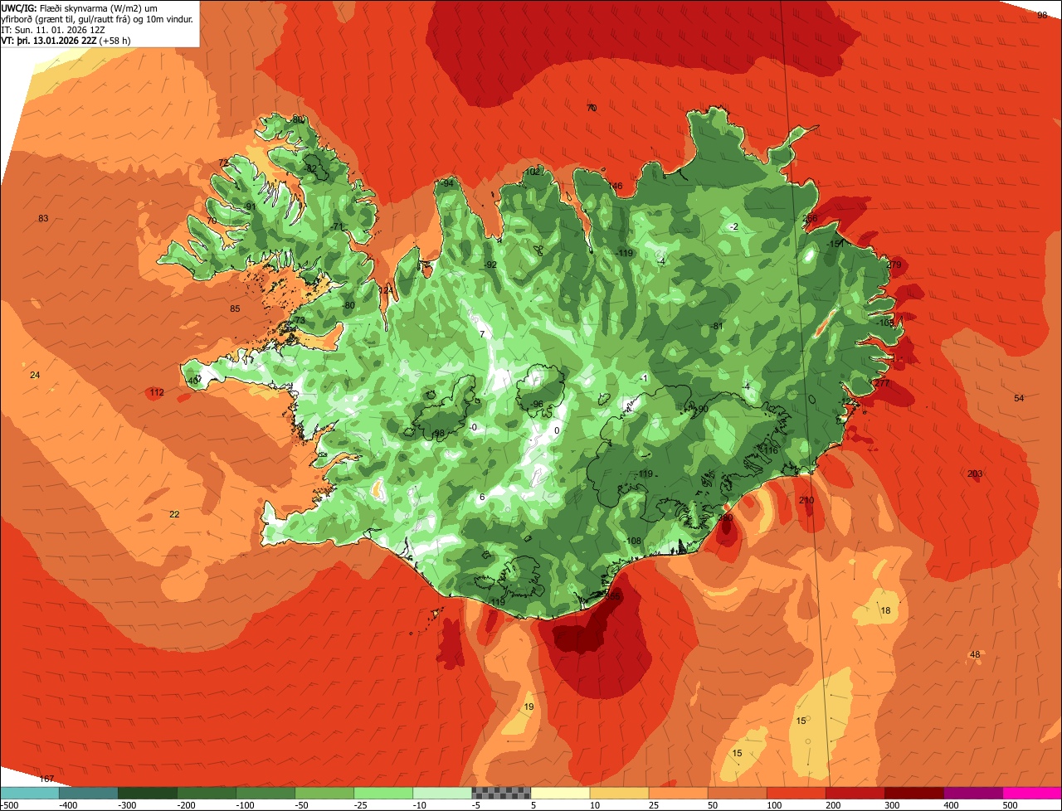Click the map value '279' on the east coast
Viewport: 1062px width, 811px height.
tap(894, 265)
